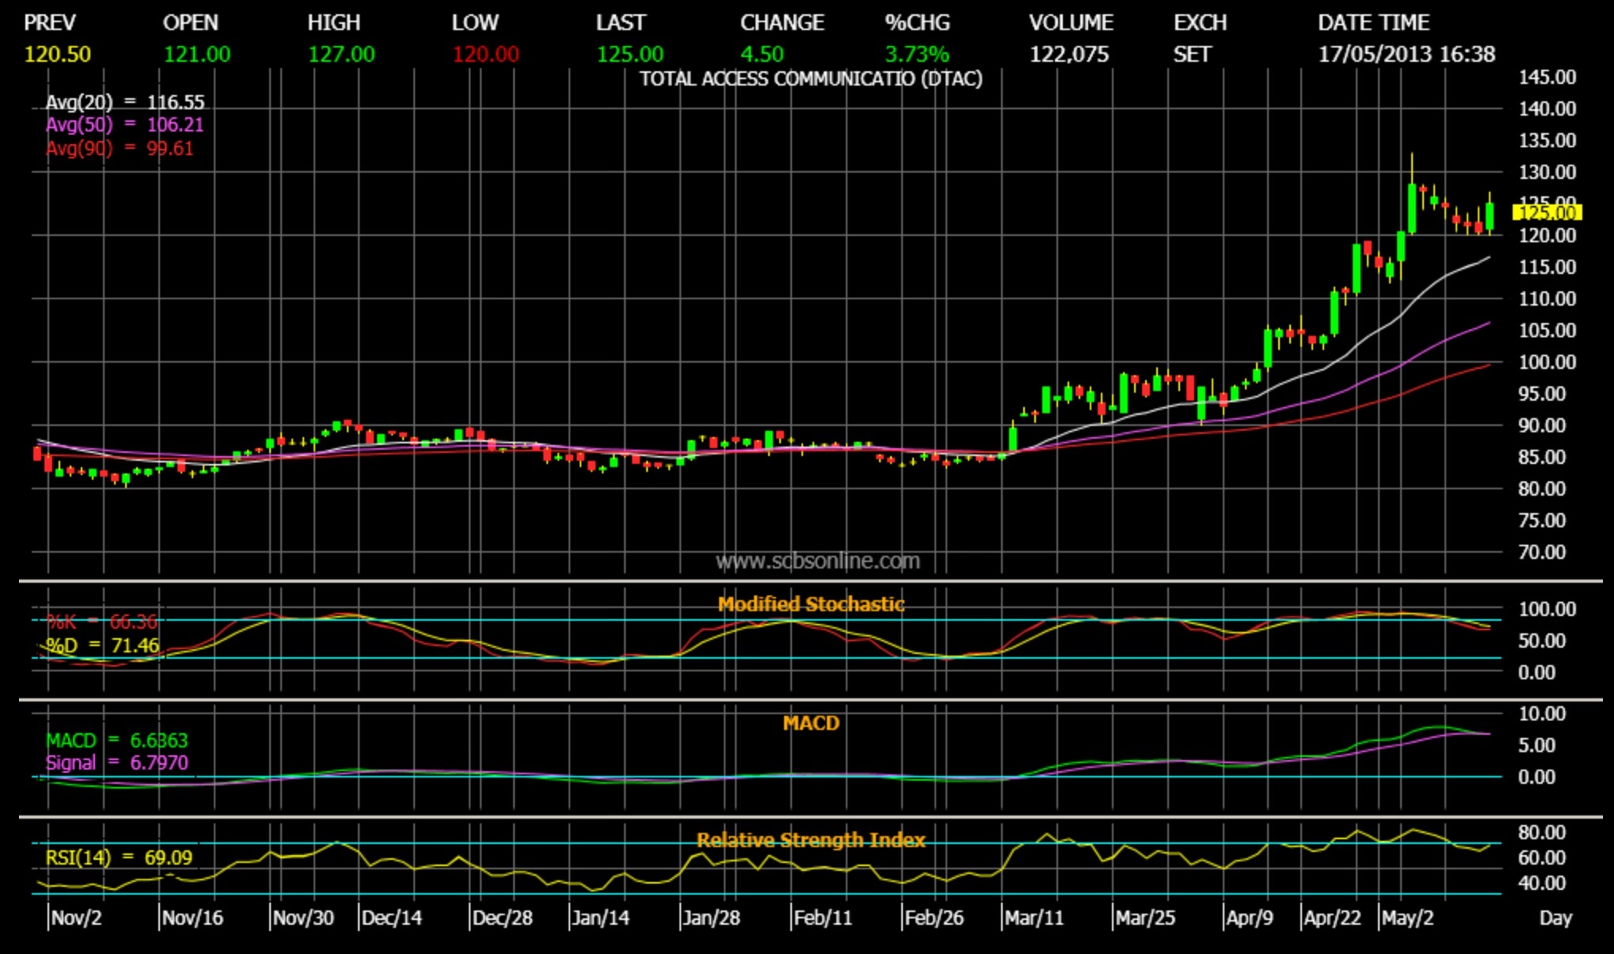
Task: Click the Modified Stochastic panel title
Action: click(x=811, y=604)
